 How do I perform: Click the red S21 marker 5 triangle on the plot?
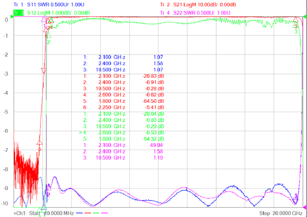click(x=40, y=142)
